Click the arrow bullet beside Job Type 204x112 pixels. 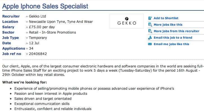click(27, 38)
